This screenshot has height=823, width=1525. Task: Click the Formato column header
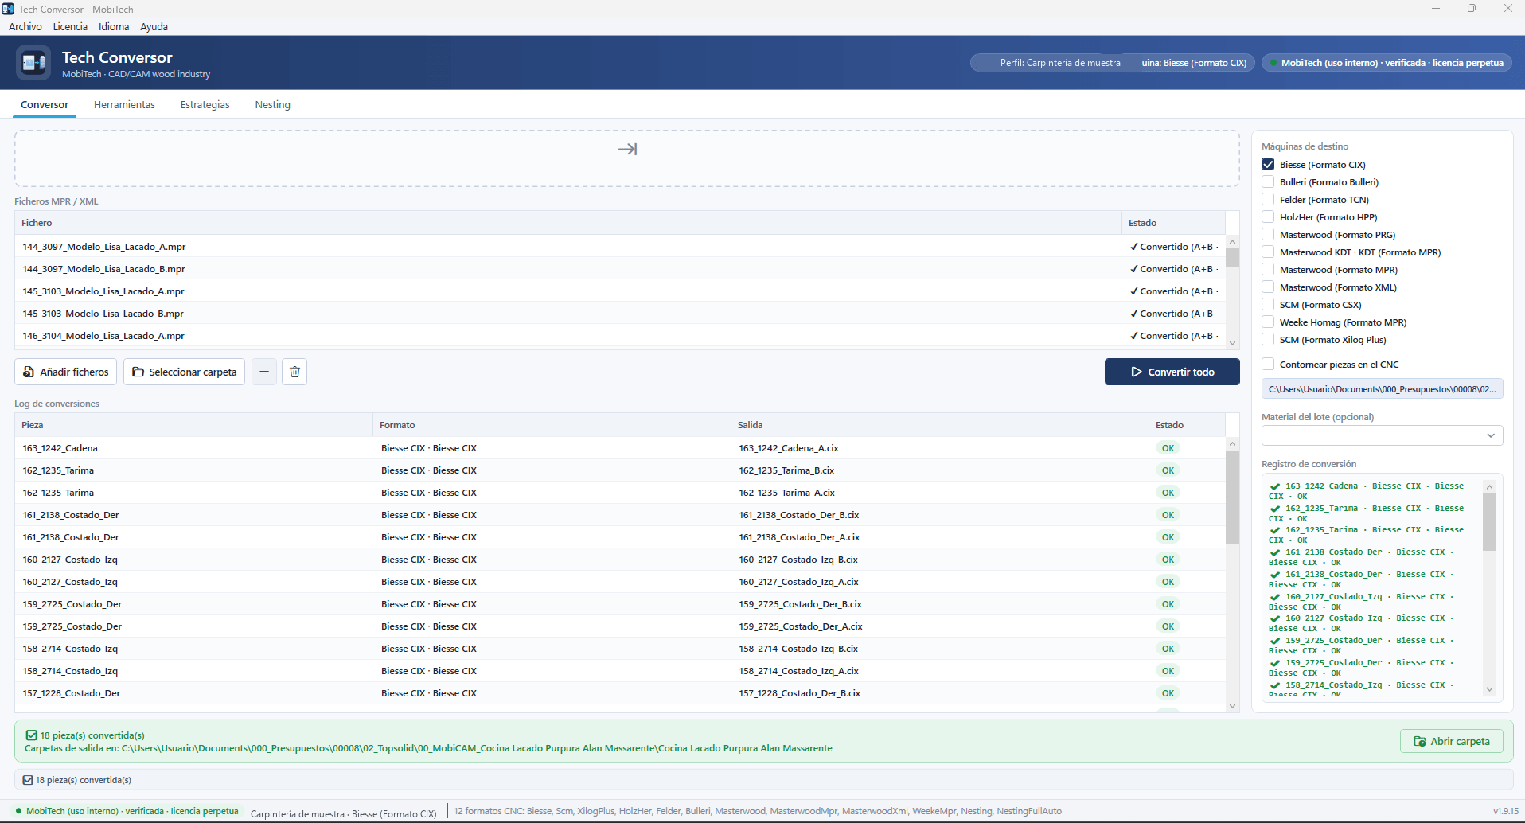click(x=552, y=425)
